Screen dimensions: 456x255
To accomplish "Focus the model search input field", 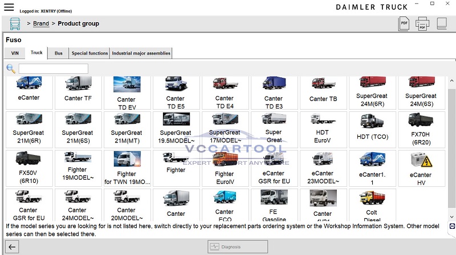I will (x=53, y=69).
